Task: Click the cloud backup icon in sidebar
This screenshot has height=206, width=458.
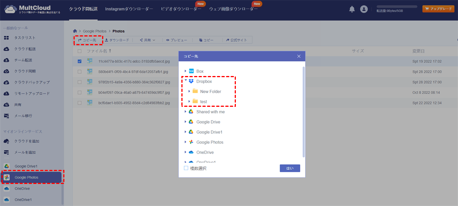Action: pos(6,82)
